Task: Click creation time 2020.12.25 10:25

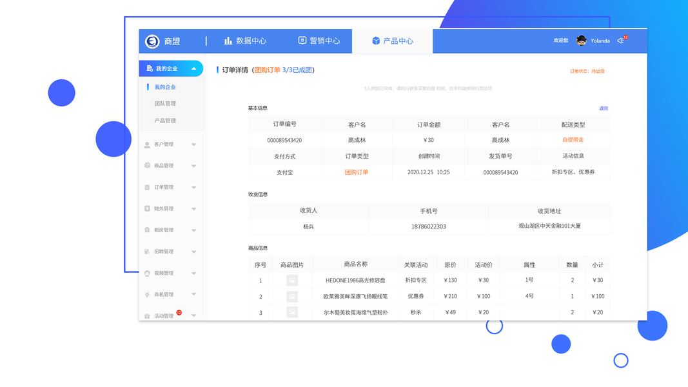Action: pyautogui.click(x=428, y=172)
